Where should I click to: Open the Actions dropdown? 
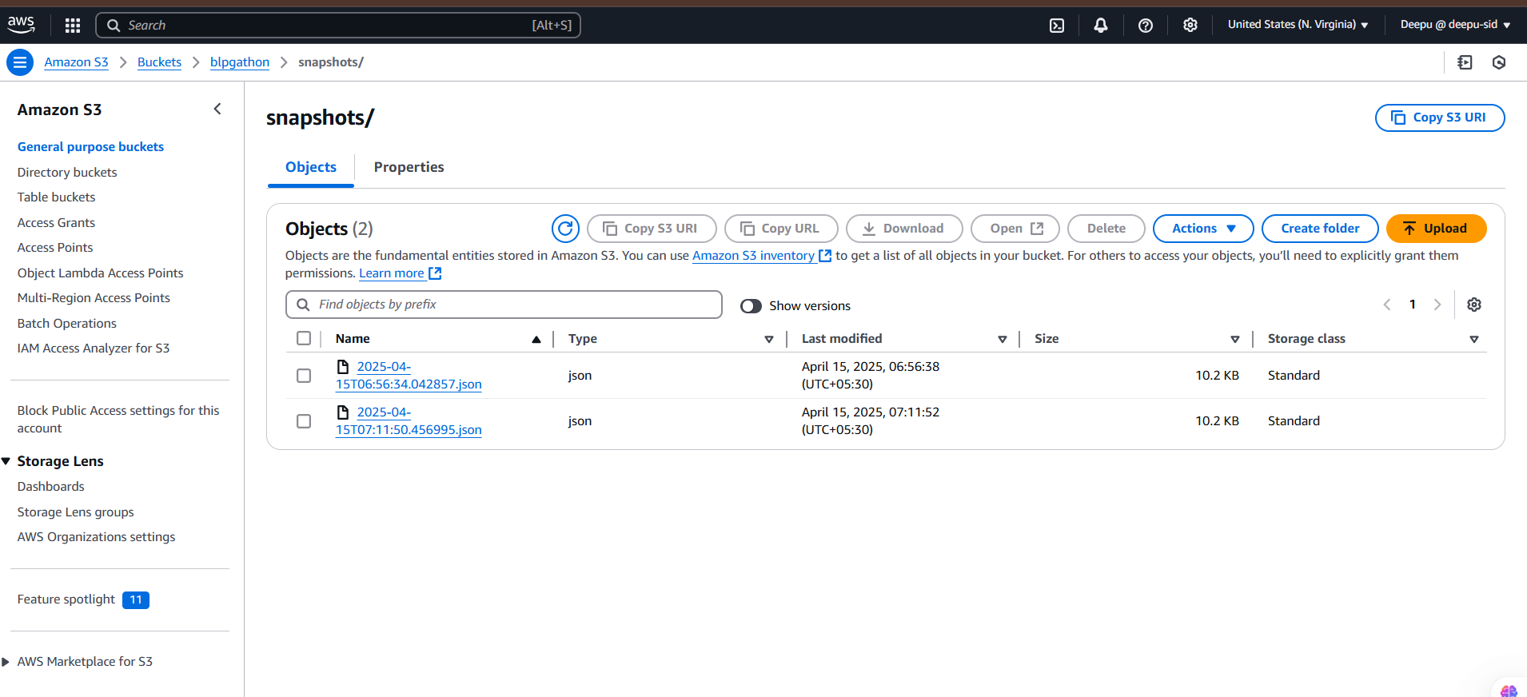(x=1203, y=229)
